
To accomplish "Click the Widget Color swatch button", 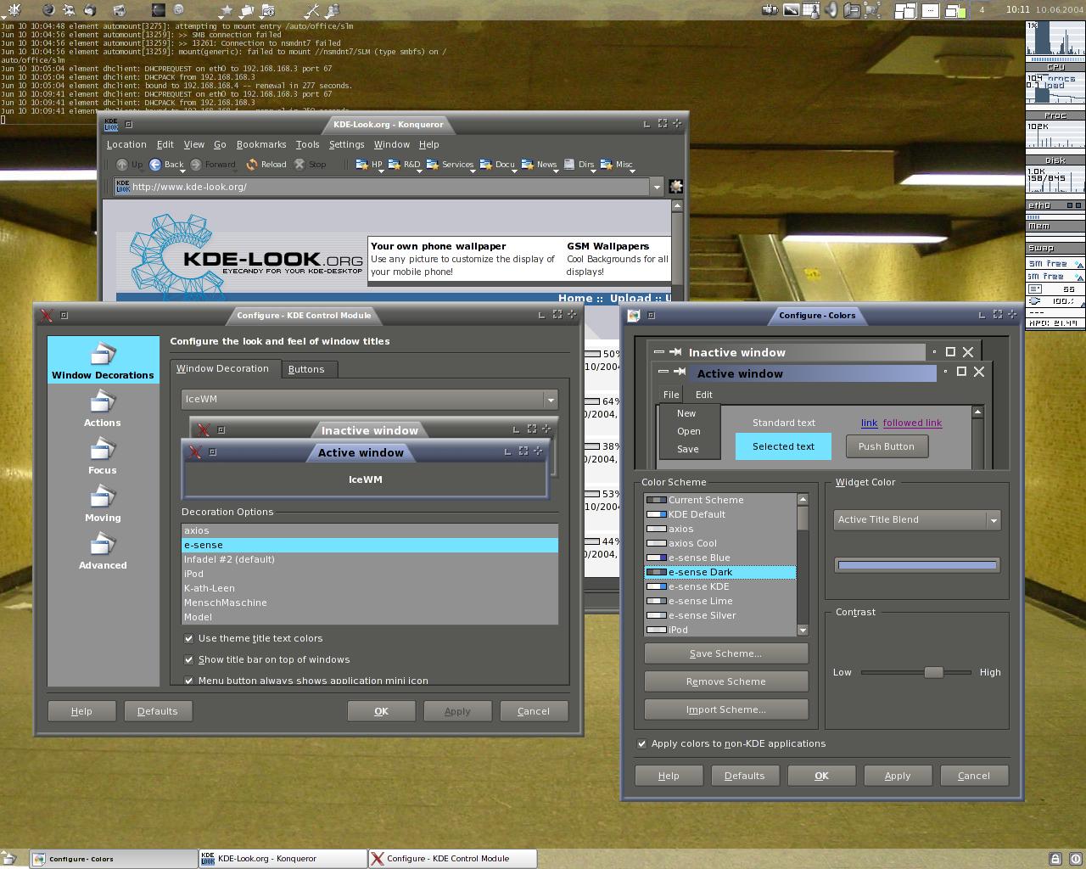I will [x=917, y=564].
